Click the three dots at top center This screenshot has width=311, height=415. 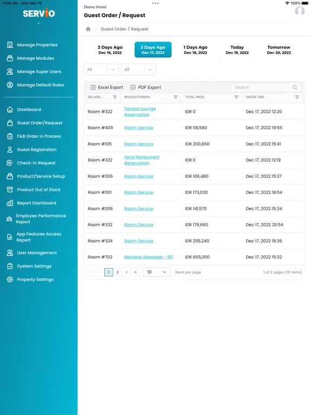[155, 3]
